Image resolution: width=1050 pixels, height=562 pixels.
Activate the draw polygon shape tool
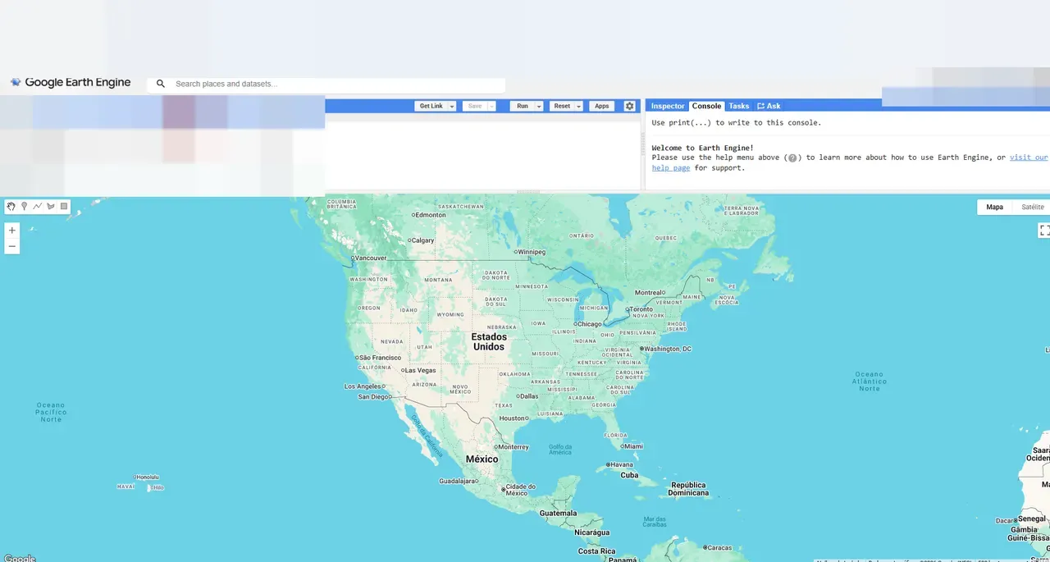(x=51, y=206)
